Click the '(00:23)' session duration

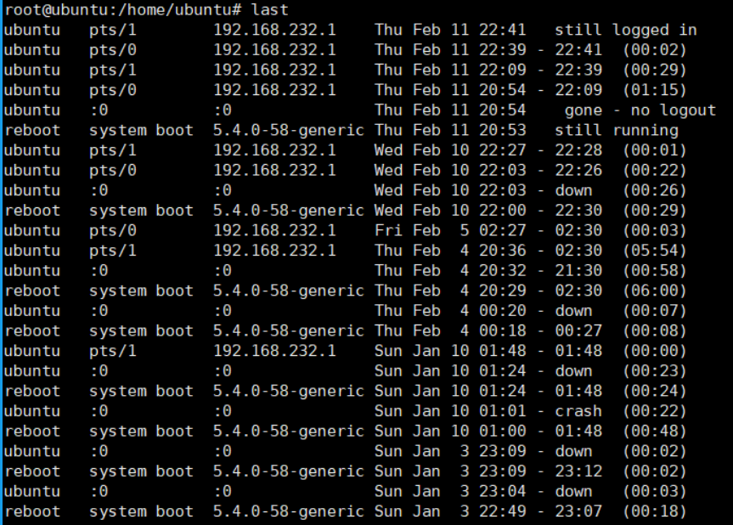click(x=654, y=371)
